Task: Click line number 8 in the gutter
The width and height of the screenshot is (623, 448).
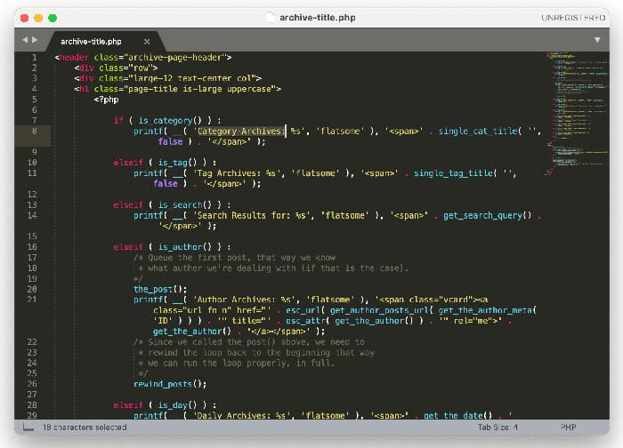Action: (x=34, y=131)
